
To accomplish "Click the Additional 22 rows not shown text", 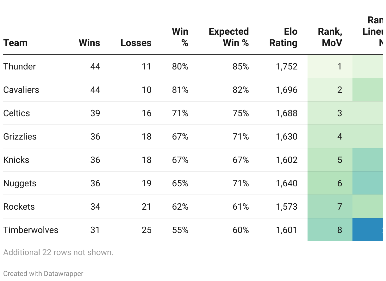I will 58,253.
